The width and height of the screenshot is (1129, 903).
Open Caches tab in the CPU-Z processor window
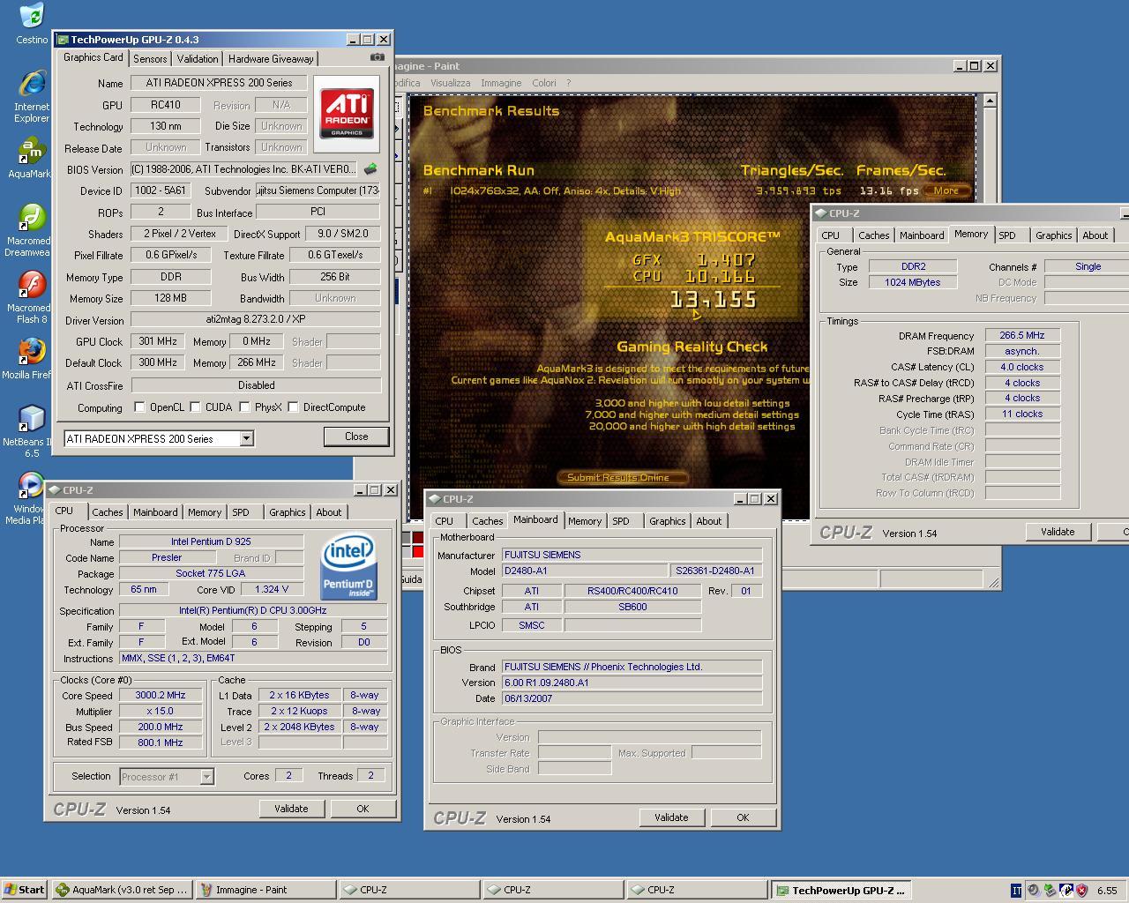click(x=108, y=512)
